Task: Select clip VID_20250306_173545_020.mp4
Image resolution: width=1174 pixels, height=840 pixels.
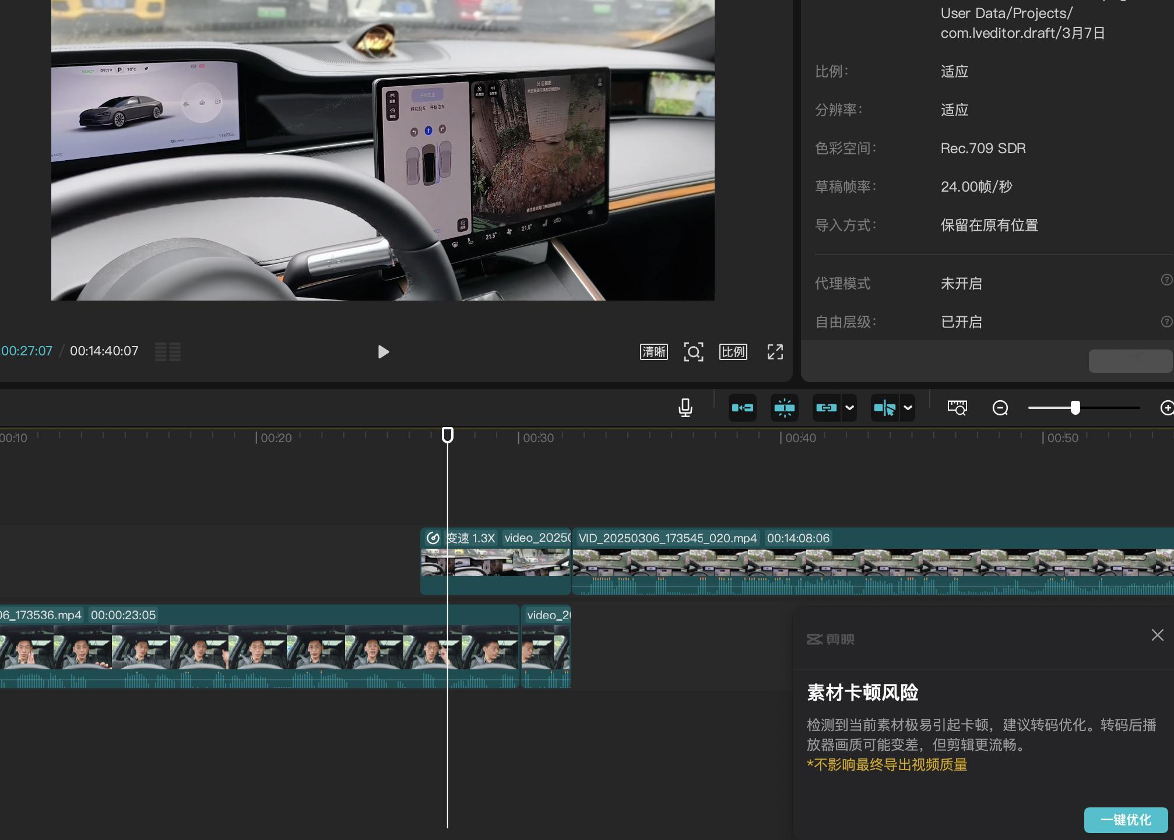Action: tap(873, 562)
